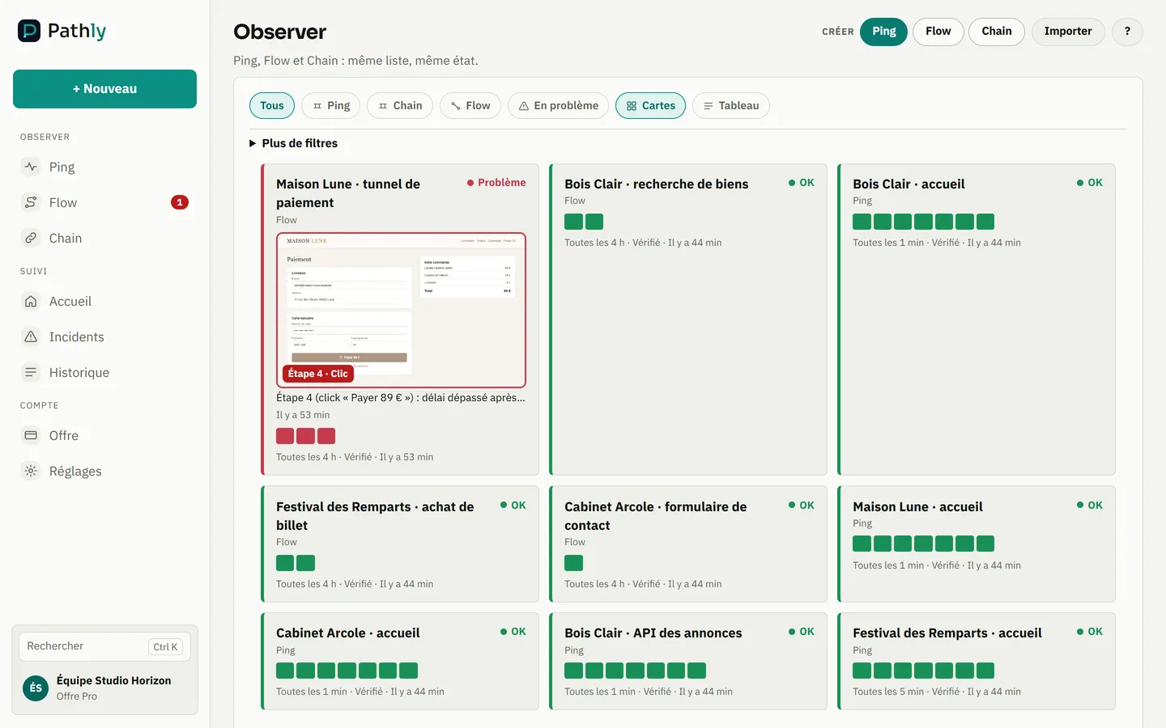Open Chain in the sidebar
This screenshot has width=1166, height=728.
click(x=104, y=238)
